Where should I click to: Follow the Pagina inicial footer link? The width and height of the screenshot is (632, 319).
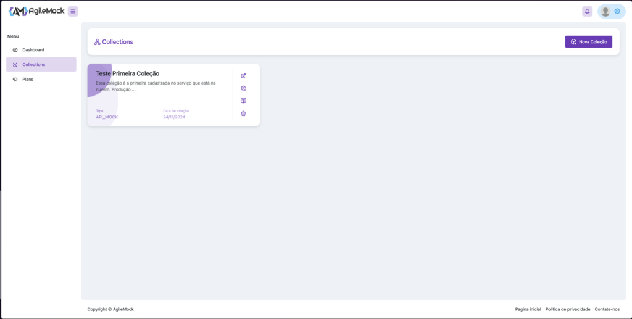click(528, 309)
